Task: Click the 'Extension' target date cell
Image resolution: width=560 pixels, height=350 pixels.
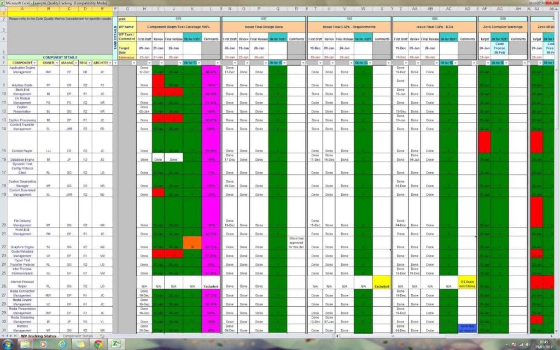Action: (x=126, y=57)
